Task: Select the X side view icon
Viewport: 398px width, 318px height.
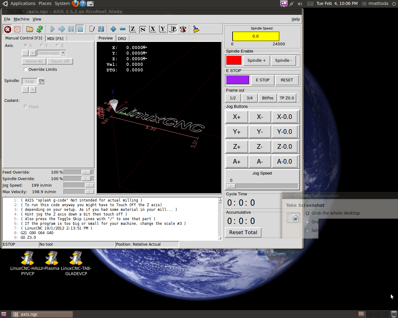Action: 152,29
